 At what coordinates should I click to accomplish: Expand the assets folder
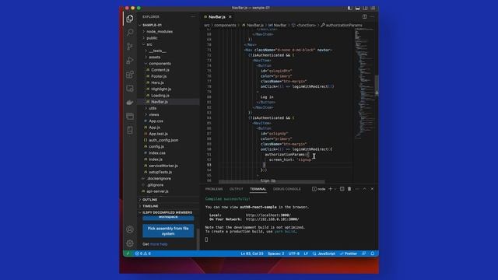click(x=155, y=57)
